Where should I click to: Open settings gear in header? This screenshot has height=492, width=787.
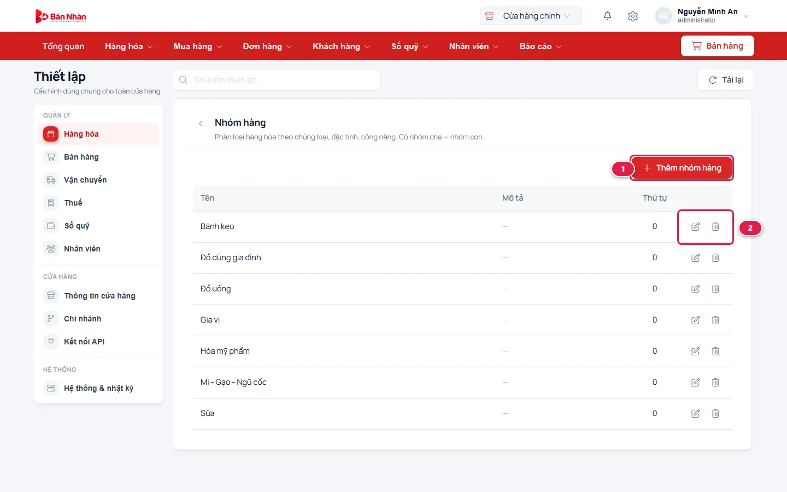click(633, 16)
